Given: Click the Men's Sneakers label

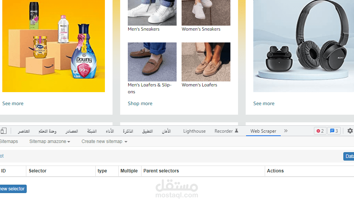Looking at the screenshot, I should [x=143, y=29].
